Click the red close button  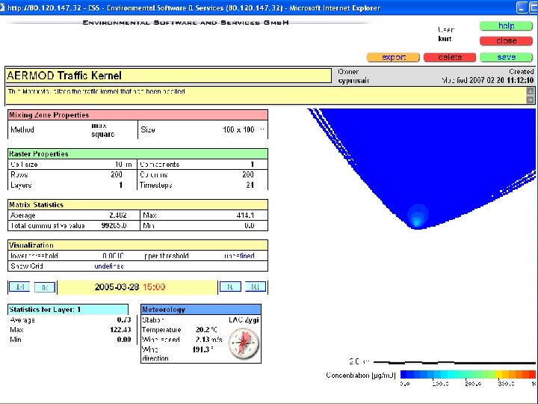[x=506, y=41]
